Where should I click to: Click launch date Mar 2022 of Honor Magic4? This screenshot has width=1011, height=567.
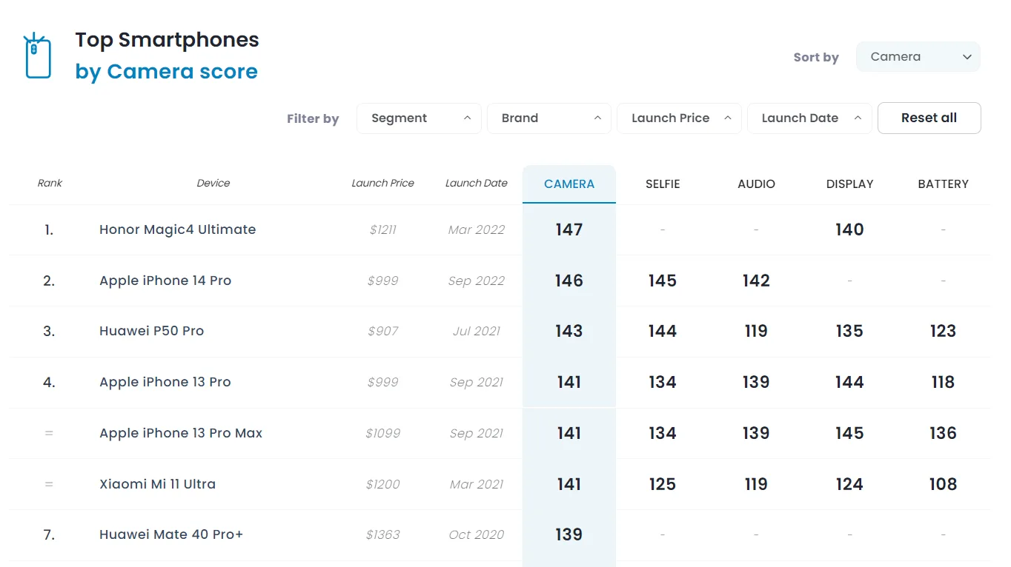[x=477, y=229]
